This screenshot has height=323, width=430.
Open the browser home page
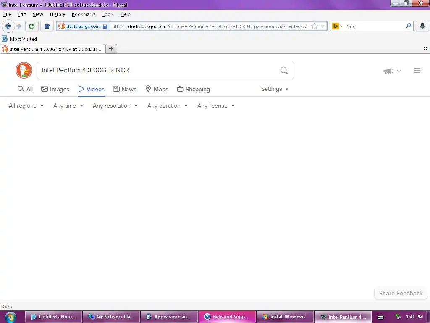[47, 26]
